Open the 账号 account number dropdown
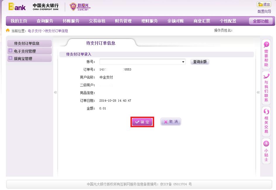276x190 pixels. [x=183, y=62]
